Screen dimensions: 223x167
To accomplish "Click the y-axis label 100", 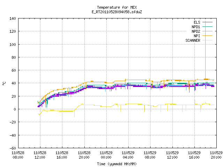I will pos(13,45).
